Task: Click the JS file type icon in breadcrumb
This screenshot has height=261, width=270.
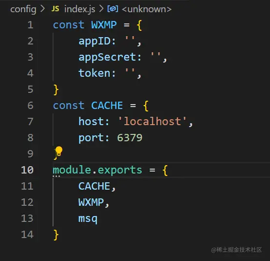Action: pos(56,9)
